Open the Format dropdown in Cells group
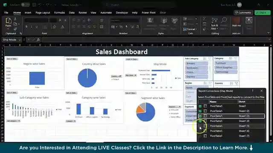 coord(190,29)
